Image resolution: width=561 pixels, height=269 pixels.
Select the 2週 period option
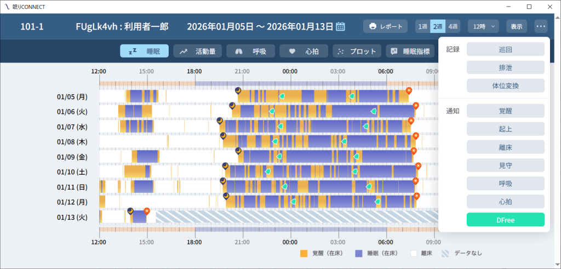[x=438, y=26]
